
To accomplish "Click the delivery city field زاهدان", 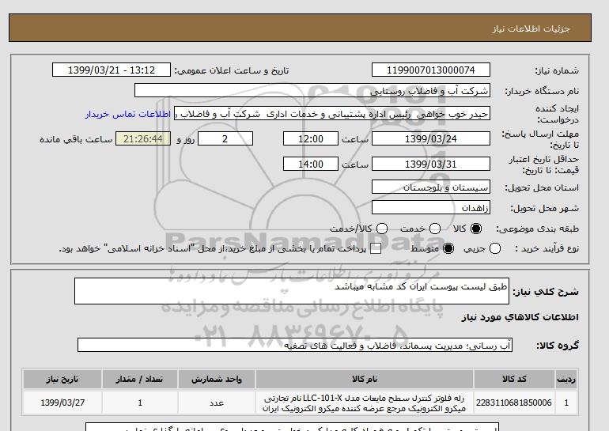I will [x=431, y=208].
